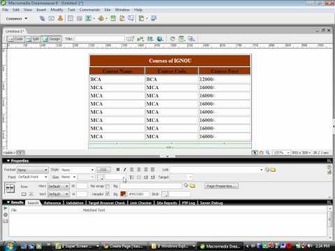
Task: Select the Zoom tool in the status bar
Action: tap(268, 153)
